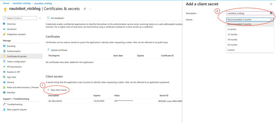Click the New support request icon
Viewport: 276px width, 123px height.
(x=4, y=110)
